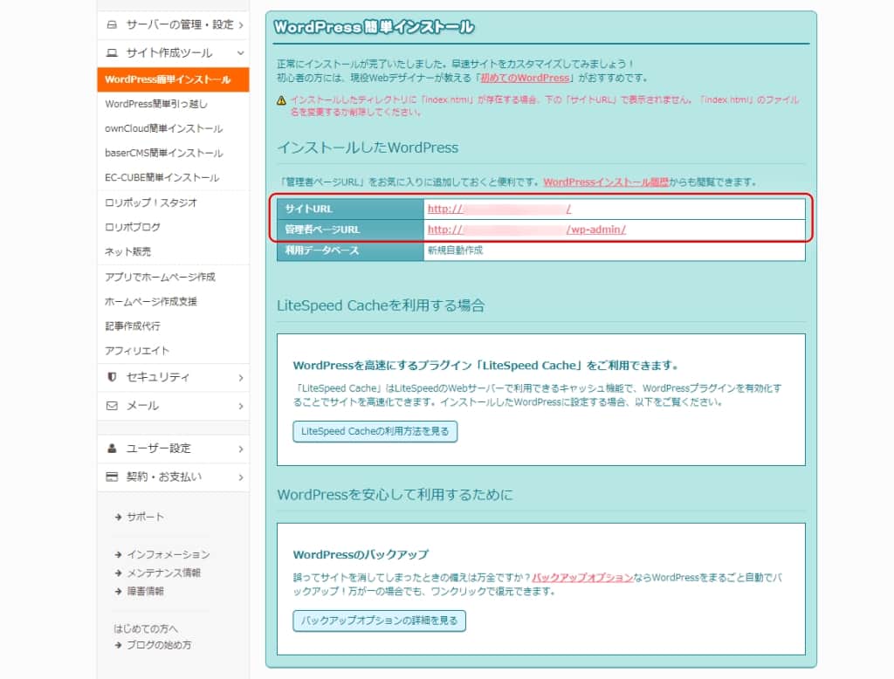Click バックアップオプションの詳細を見る button

(379, 621)
